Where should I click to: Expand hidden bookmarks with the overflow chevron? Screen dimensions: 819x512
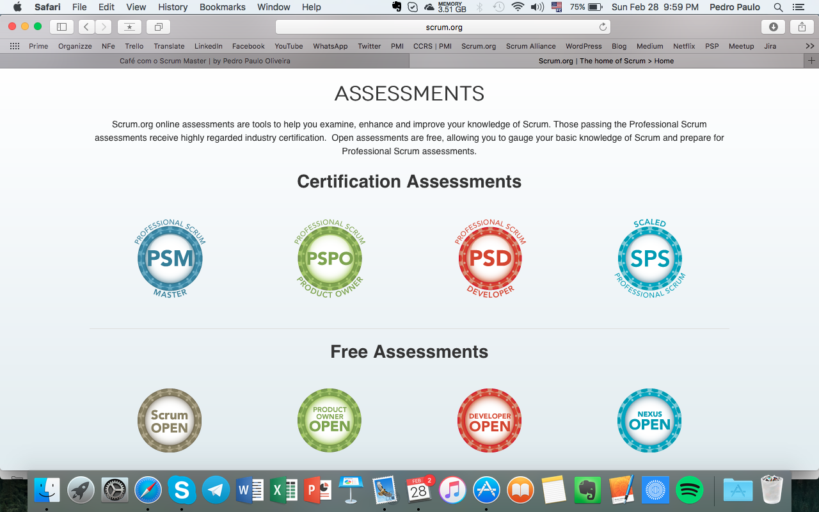pyautogui.click(x=809, y=46)
